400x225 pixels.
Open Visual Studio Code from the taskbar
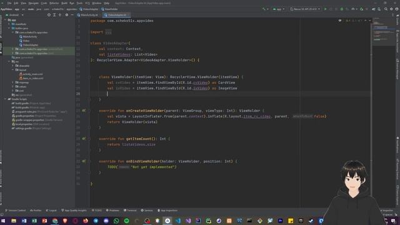(177, 221)
